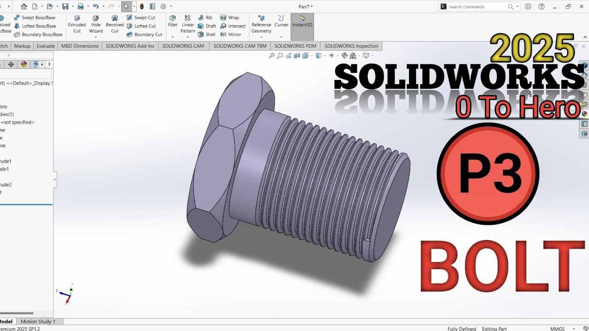Open the DisplayManager color ball tab
Viewport: 589px width, 331px height.
(24, 64)
